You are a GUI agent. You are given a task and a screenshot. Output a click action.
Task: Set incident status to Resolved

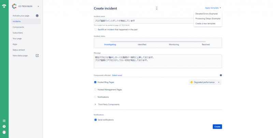206,45
